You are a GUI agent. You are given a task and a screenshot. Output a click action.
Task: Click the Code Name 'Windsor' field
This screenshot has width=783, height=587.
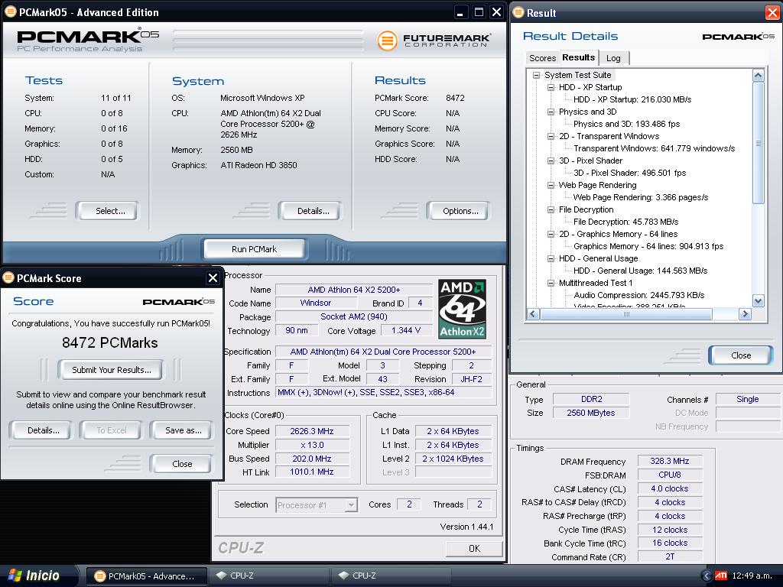pos(316,303)
